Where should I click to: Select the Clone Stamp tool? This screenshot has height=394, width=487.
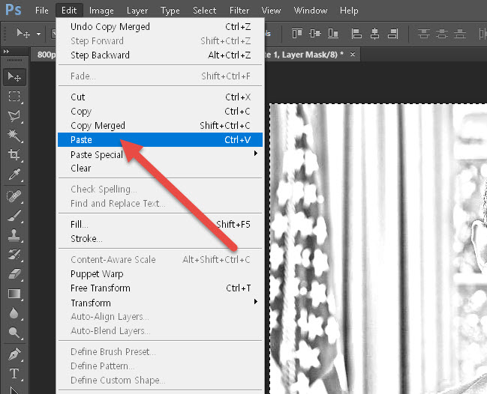click(14, 235)
